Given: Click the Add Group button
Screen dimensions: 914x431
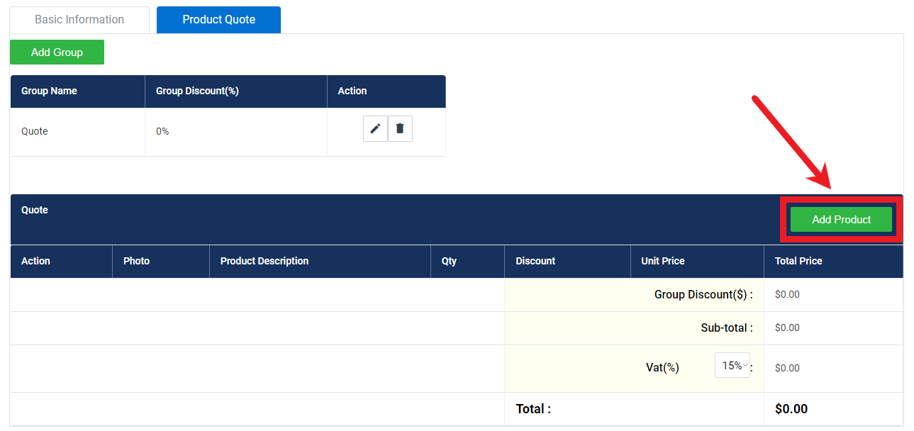Looking at the screenshot, I should 57,52.
